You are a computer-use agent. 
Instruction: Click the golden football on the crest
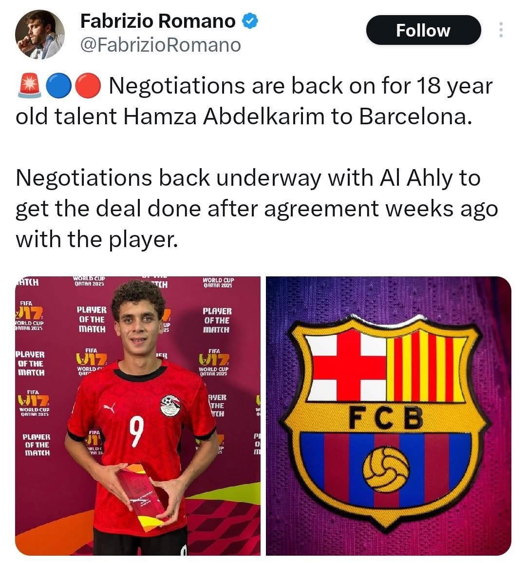(388, 470)
